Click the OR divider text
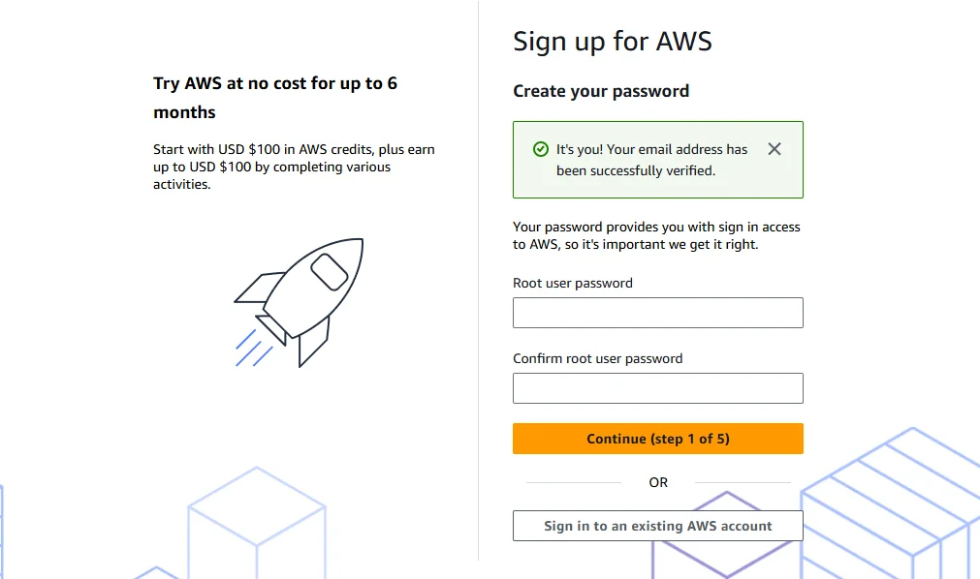Screen dimensions: 980x579 [x=658, y=482]
